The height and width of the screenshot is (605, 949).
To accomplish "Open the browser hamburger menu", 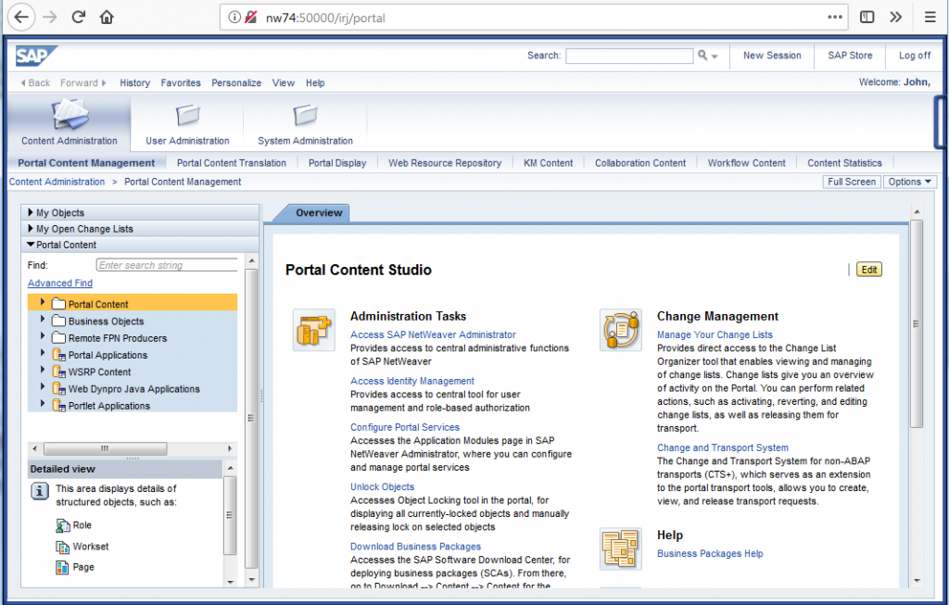I will pyautogui.click(x=930, y=17).
